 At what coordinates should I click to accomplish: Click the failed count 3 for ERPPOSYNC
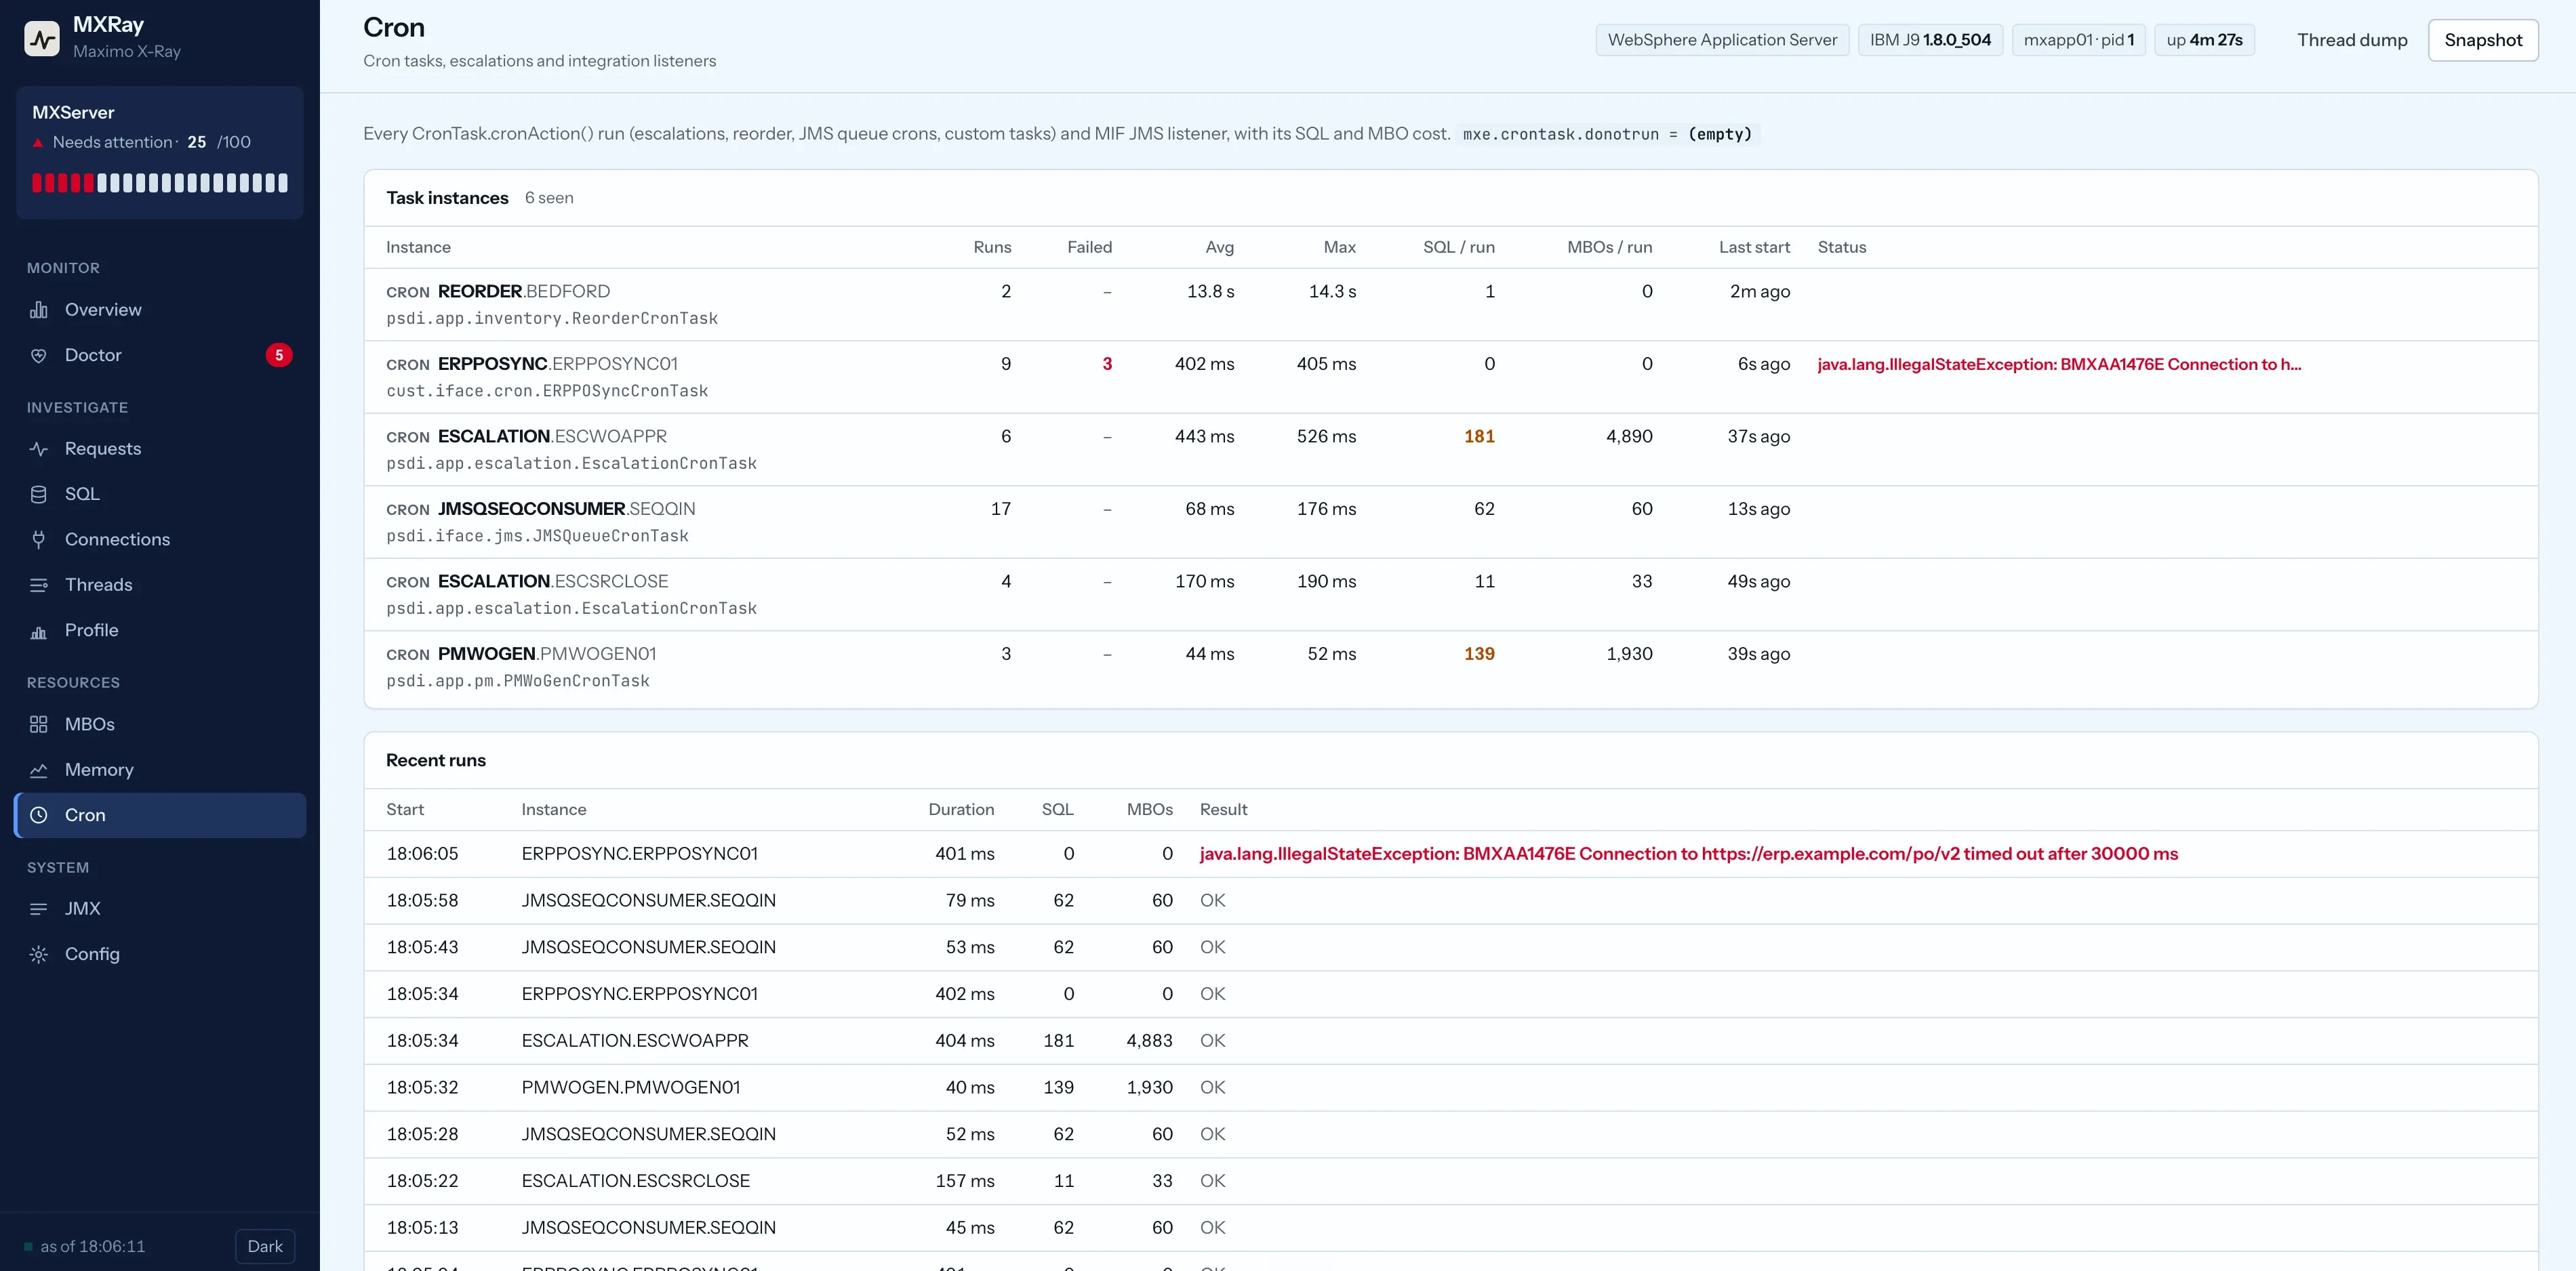[1107, 364]
